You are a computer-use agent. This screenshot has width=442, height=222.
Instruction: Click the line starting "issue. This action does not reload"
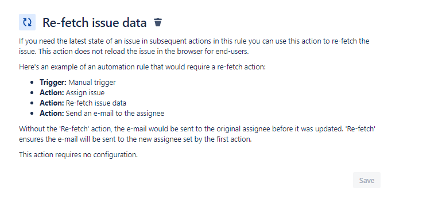[134, 52]
